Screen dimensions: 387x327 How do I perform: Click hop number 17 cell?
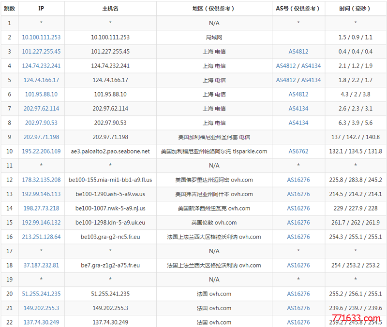(x=9, y=251)
